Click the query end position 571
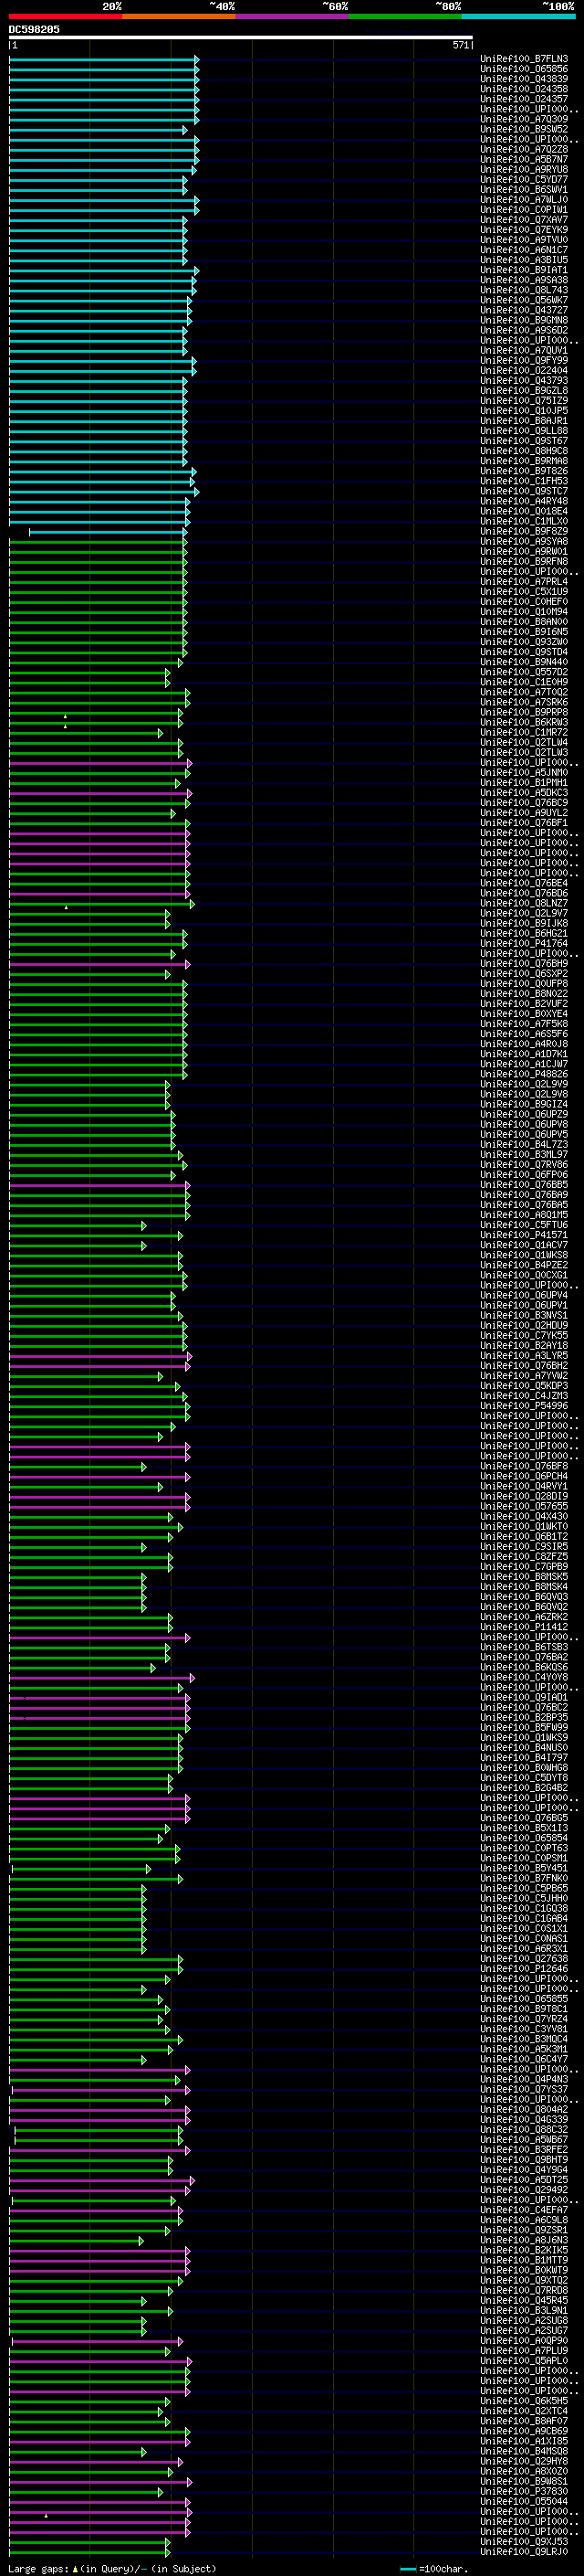The width and height of the screenshot is (584, 2576). [x=460, y=45]
